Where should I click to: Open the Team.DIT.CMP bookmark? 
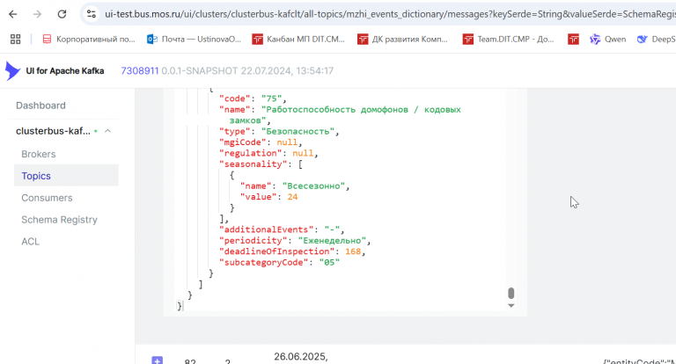tap(508, 40)
